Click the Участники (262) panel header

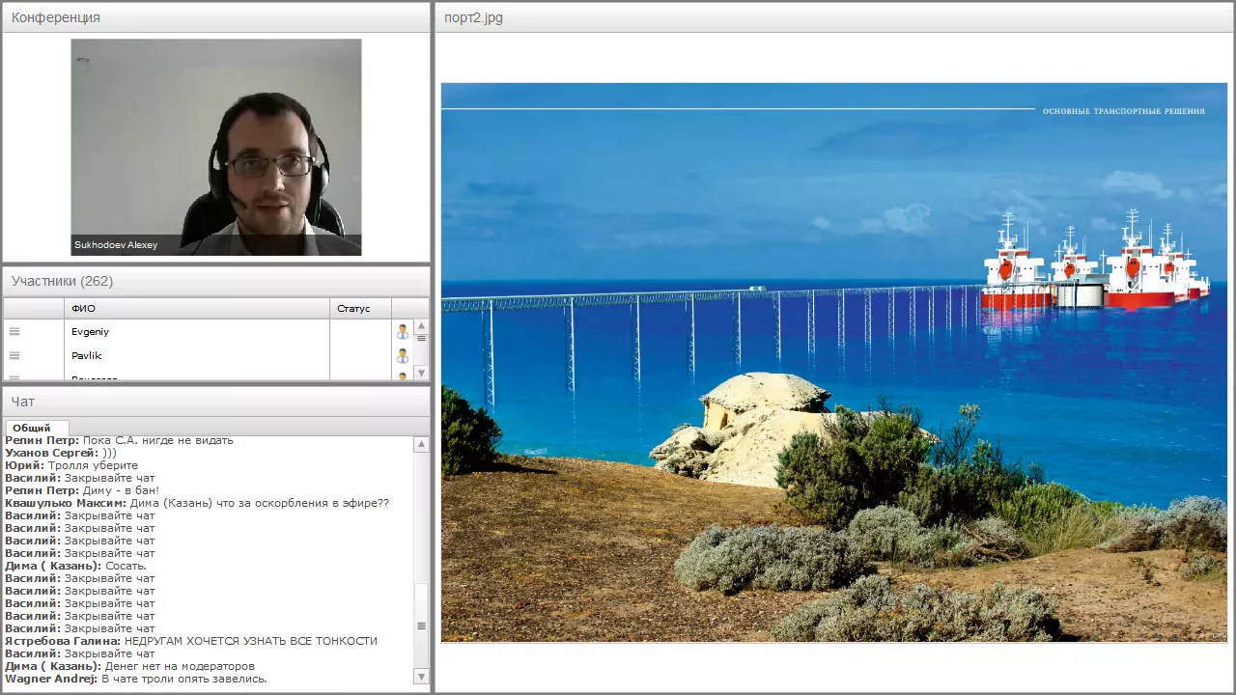click(216, 281)
